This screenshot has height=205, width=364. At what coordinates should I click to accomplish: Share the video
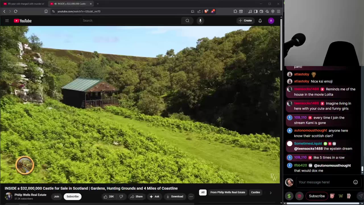[x=136, y=196]
